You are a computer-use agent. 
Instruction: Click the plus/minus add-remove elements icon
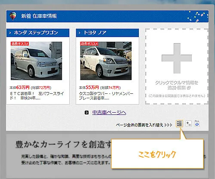188,123
